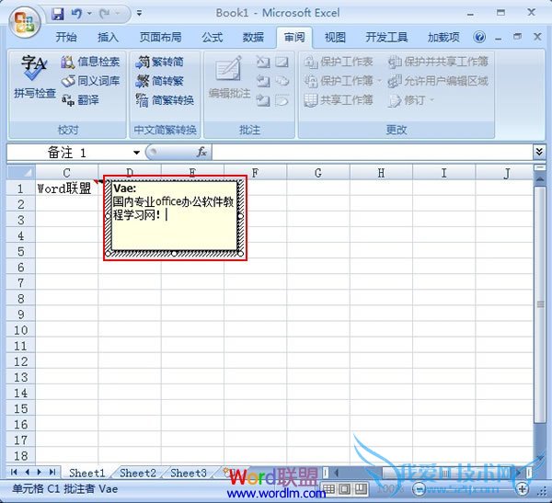This screenshot has width=552, height=503.
Task: Go to next comment icon
Action: point(262,100)
